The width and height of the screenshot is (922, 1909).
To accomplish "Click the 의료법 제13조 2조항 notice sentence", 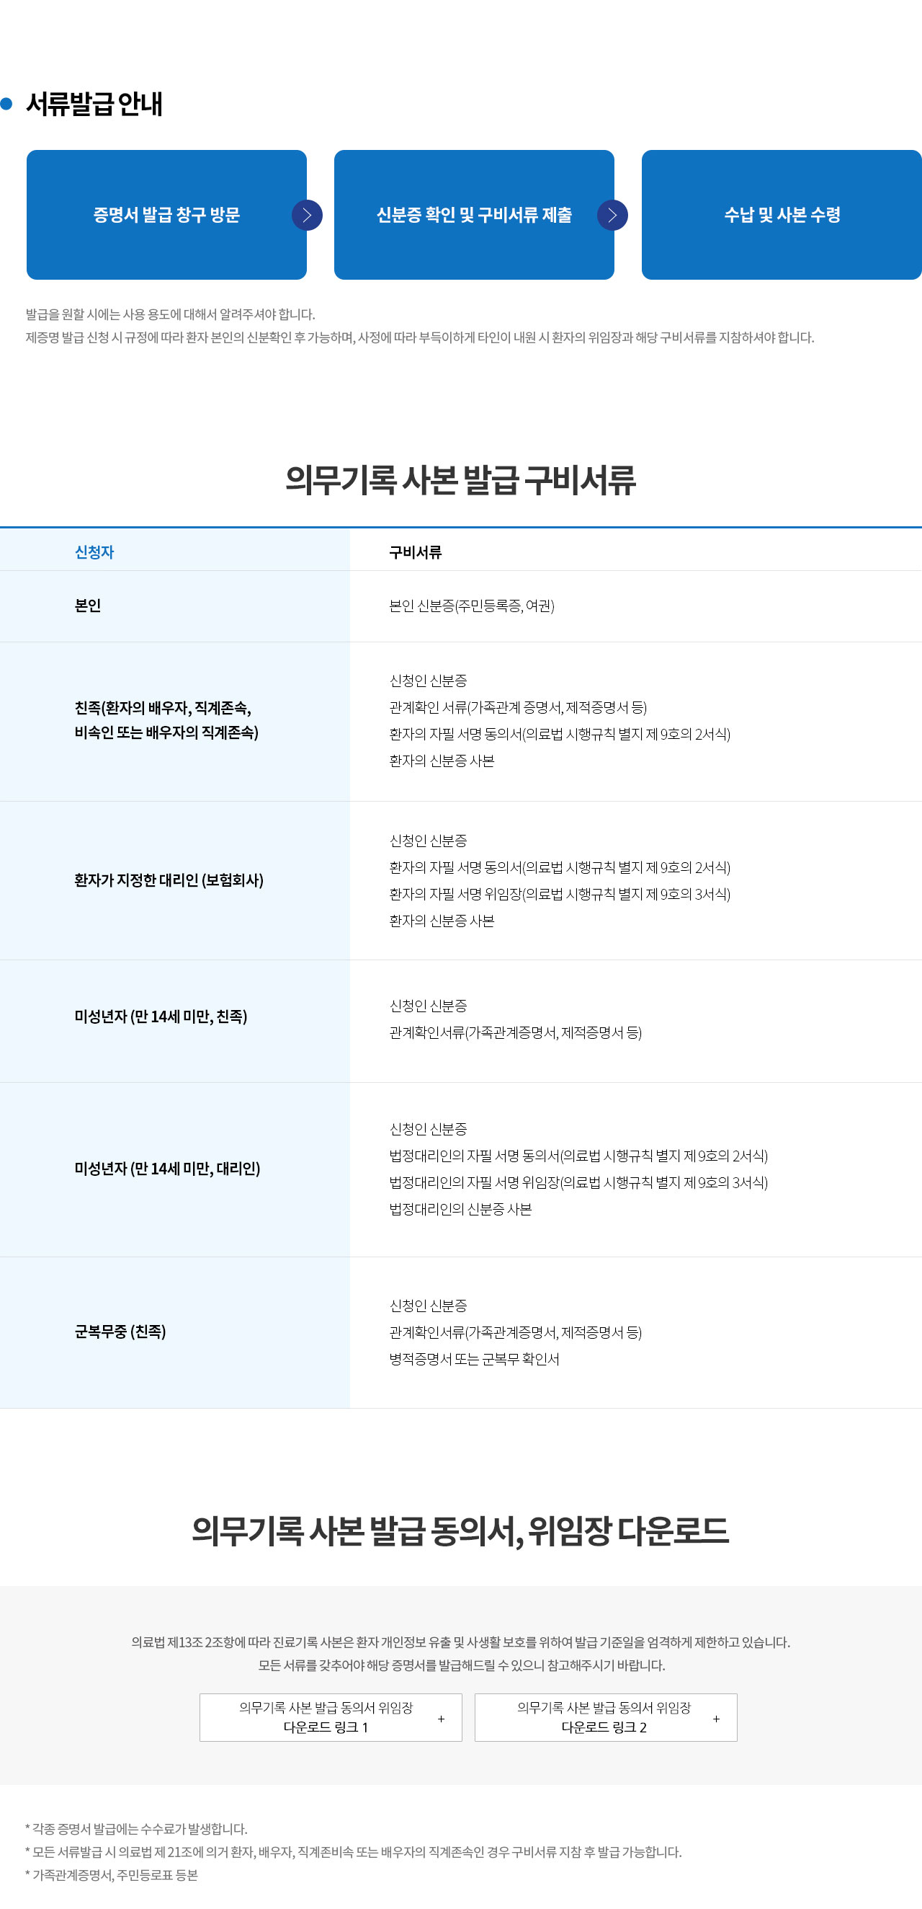I will pos(460,1642).
